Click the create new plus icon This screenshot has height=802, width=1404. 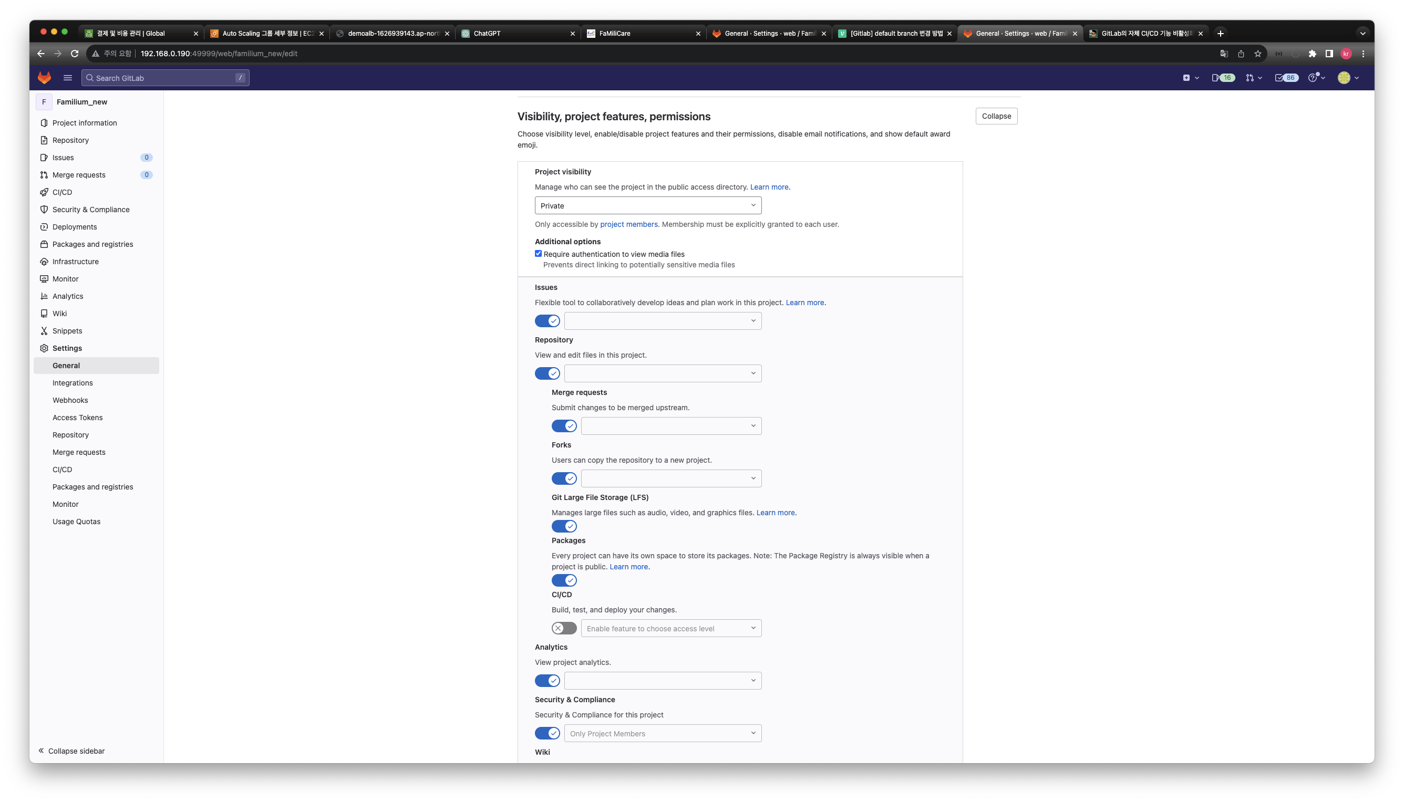point(1190,78)
